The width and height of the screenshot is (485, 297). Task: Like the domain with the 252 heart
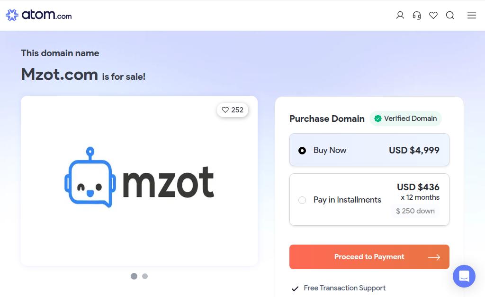click(233, 110)
